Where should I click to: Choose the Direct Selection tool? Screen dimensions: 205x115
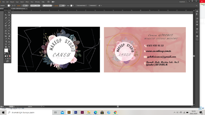tap(9, 13)
